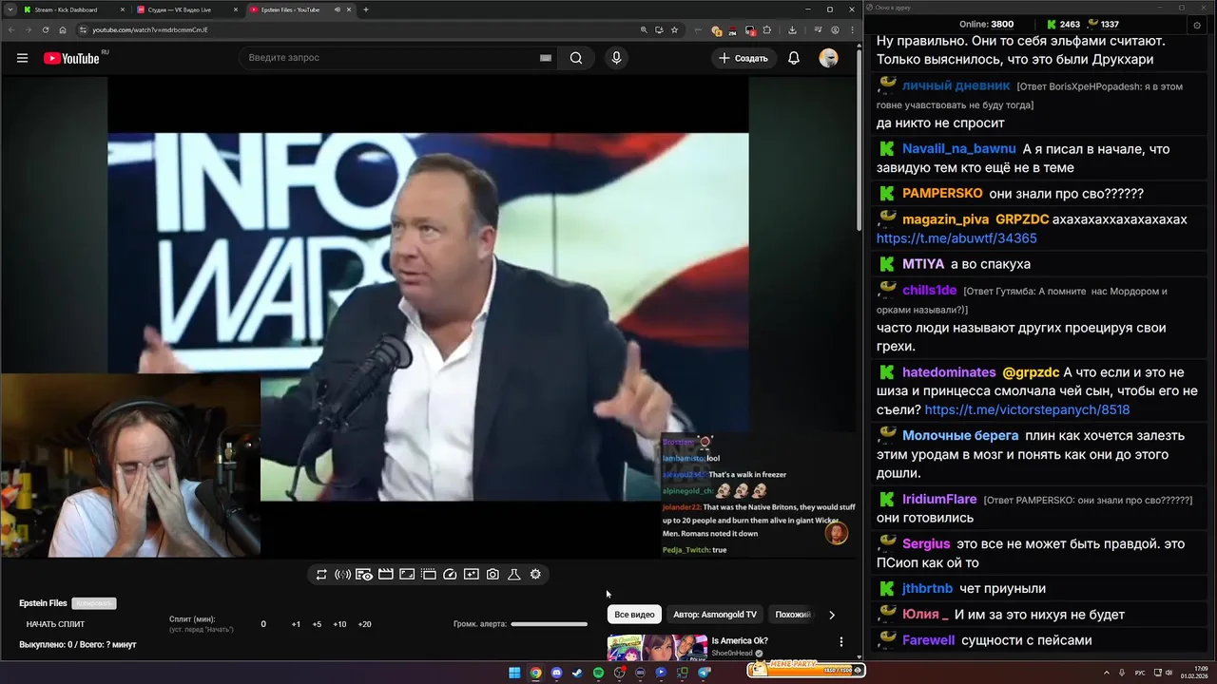Open the t.me/victorstepanych/8518 chat link
Image resolution: width=1217 pixels, height=684 pixels.
point(1027,409)
